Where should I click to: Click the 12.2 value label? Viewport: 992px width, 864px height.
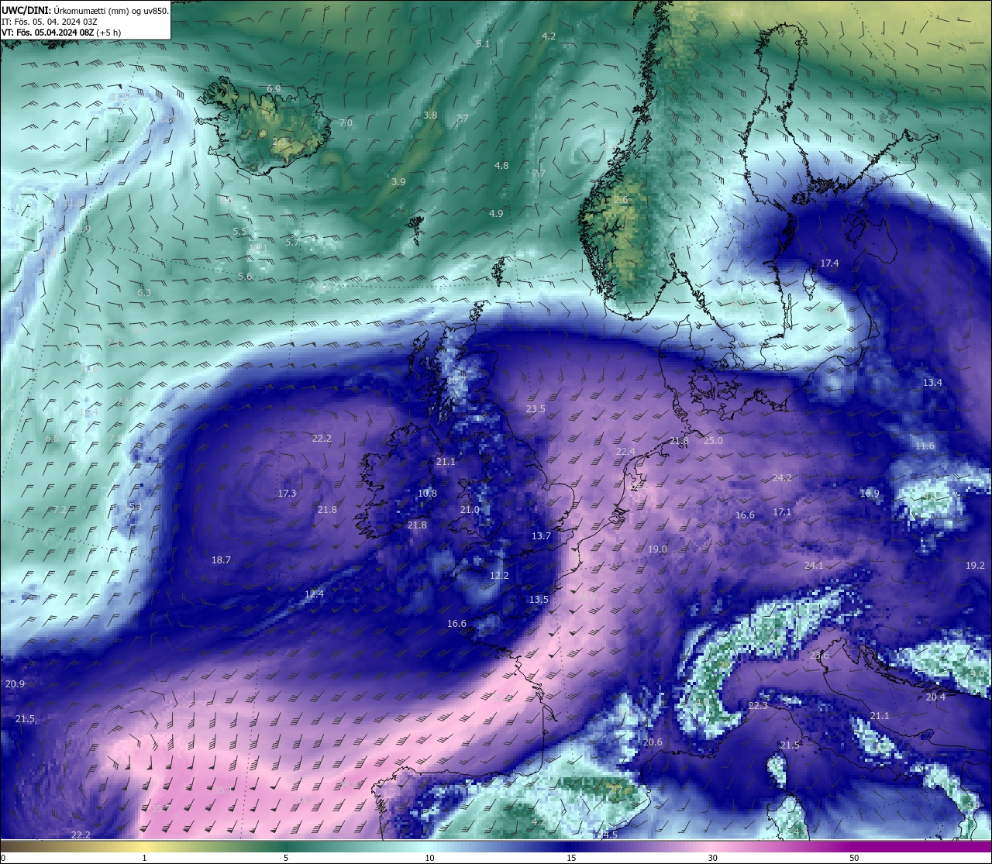tap(499, 576)
